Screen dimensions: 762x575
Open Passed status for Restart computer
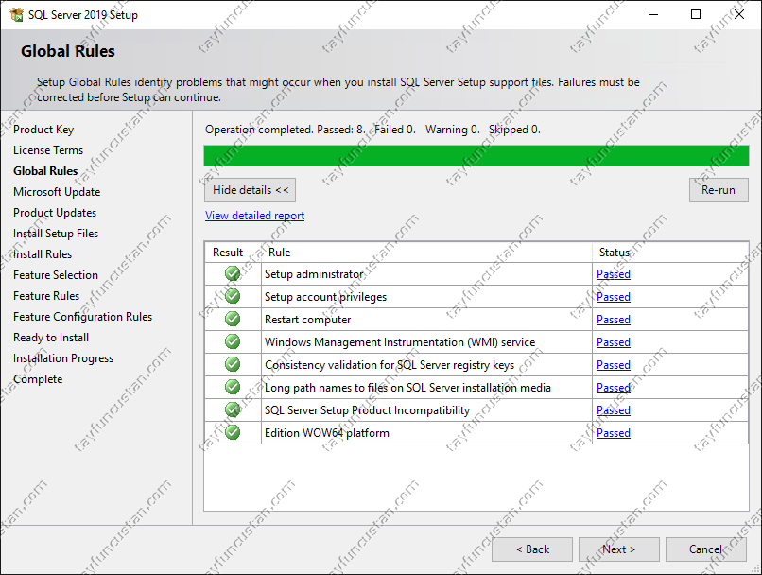(614, 320)
